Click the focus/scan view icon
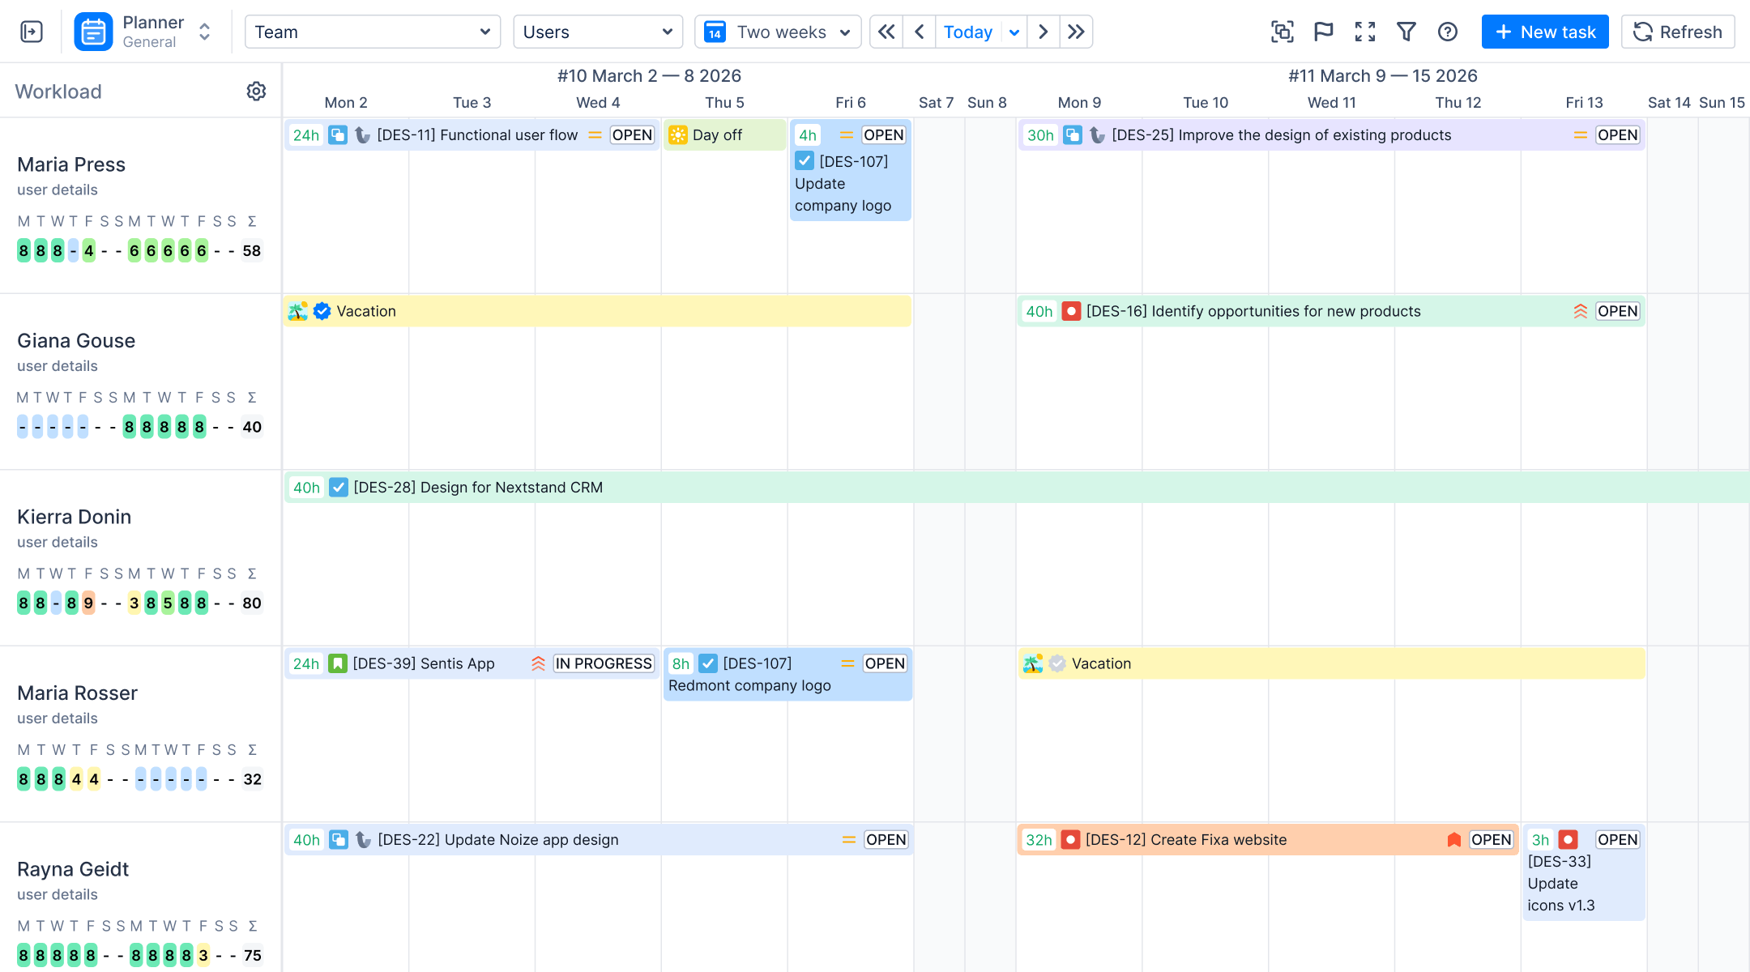 (x=1282, y=32)
